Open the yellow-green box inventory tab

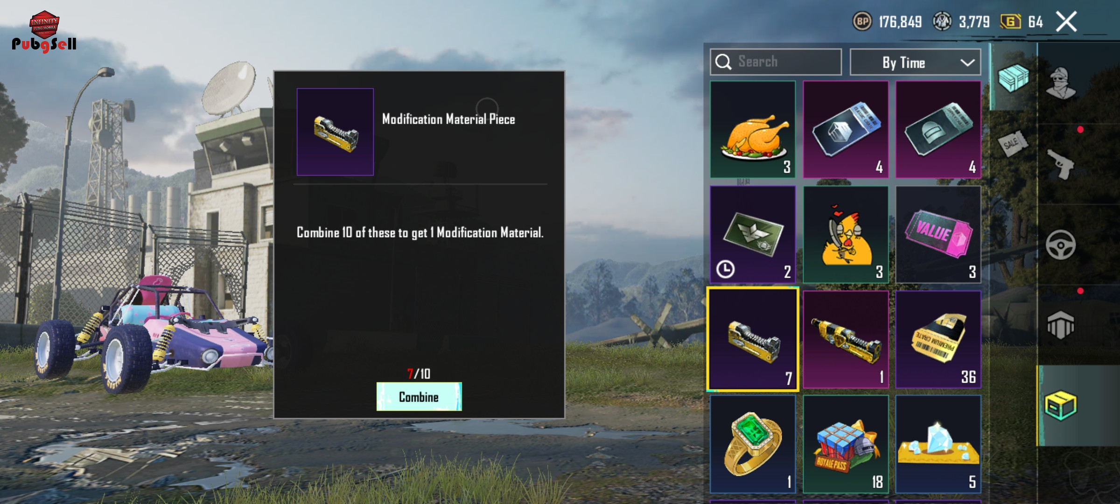pos(1060,405)
